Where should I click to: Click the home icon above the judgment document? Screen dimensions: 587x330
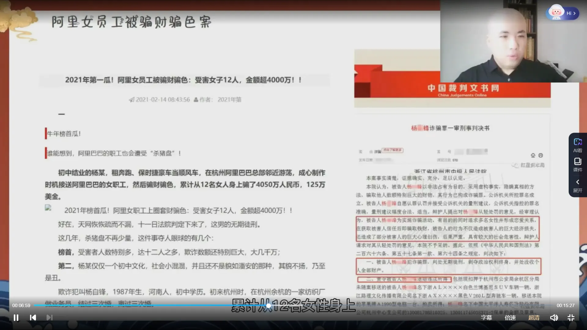point(533,156)
